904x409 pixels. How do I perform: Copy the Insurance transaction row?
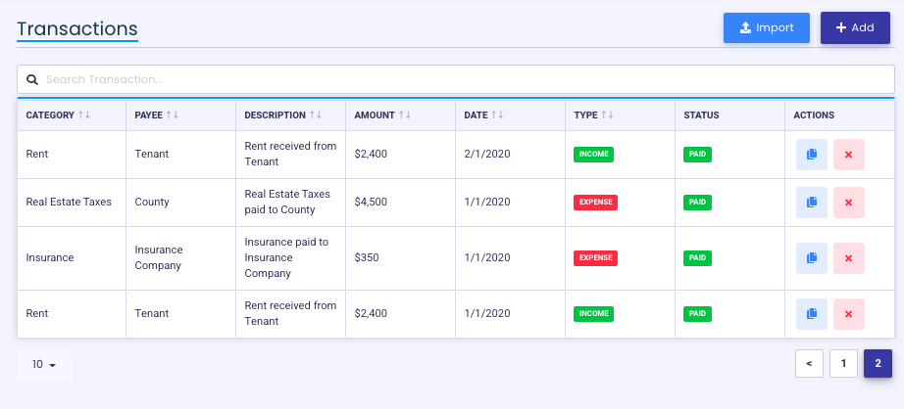(x=812, y=258)
